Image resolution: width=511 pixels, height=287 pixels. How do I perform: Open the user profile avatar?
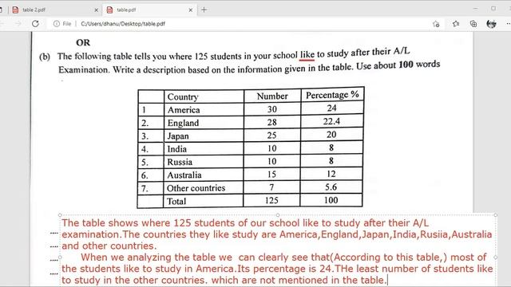pos(491,23)
